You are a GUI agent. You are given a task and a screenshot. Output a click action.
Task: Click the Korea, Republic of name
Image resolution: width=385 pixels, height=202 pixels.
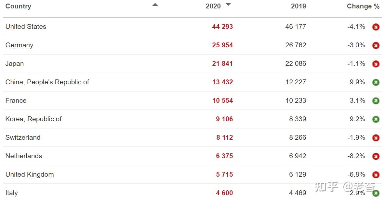(x=33, y=119)
